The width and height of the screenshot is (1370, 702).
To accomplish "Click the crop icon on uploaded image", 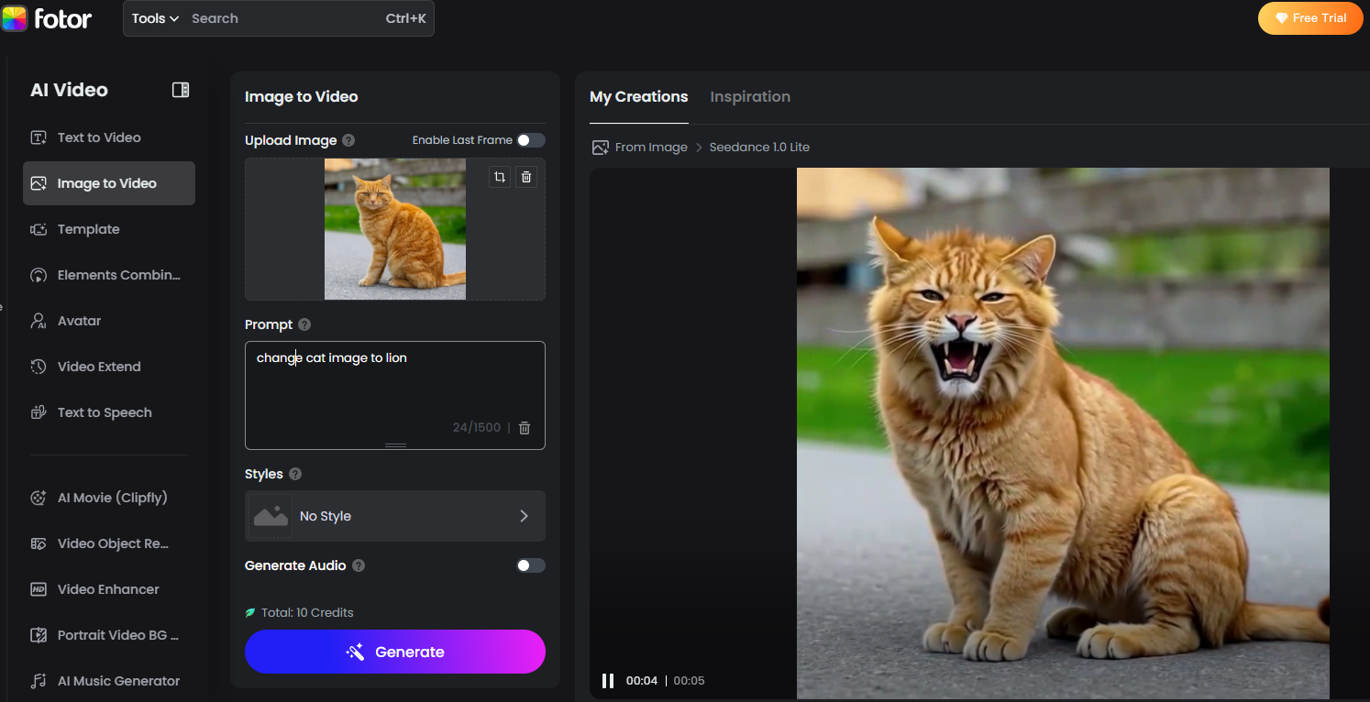I will [x=500, y=177].
